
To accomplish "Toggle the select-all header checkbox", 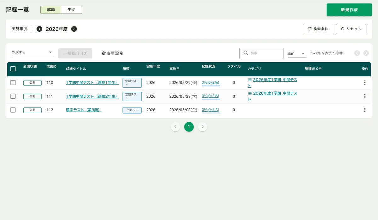I will (x=13, y=69).
